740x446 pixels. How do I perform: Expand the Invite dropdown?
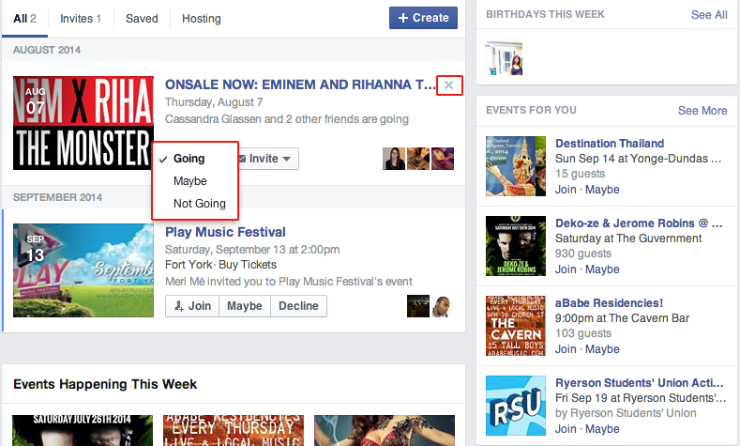click(268, 159)
